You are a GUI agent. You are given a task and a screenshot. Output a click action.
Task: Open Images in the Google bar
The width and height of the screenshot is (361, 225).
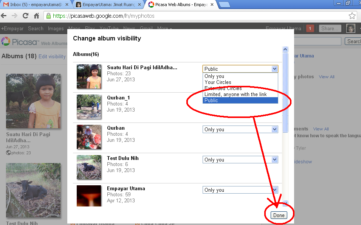point(56,29)
